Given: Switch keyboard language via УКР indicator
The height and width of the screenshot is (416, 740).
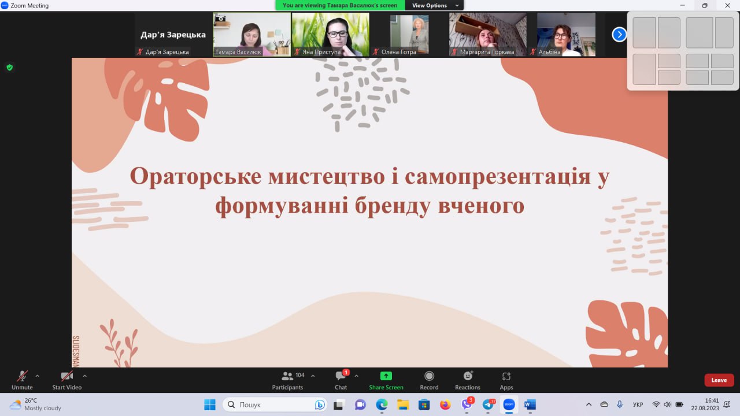Looking at the screenshot, I should (638, 404).
